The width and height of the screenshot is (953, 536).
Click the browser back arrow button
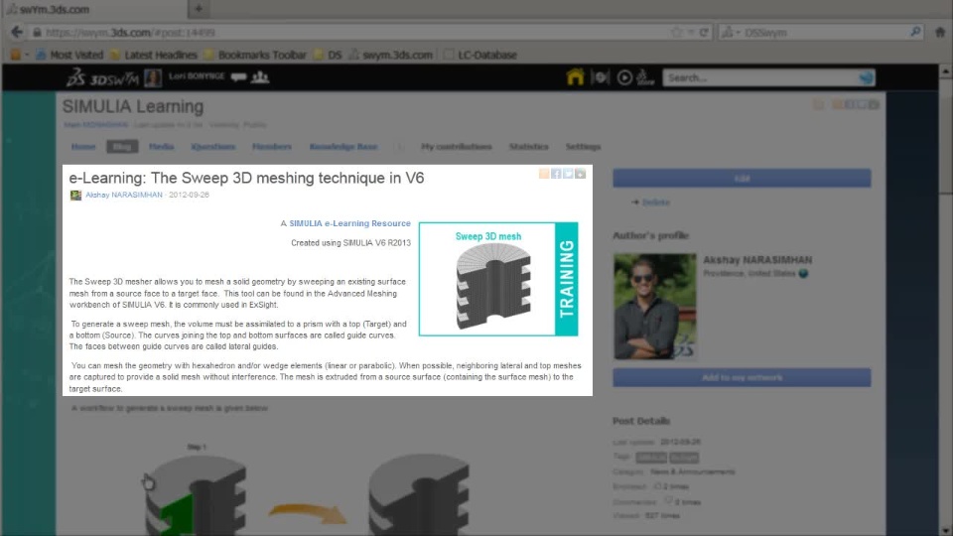17,32
